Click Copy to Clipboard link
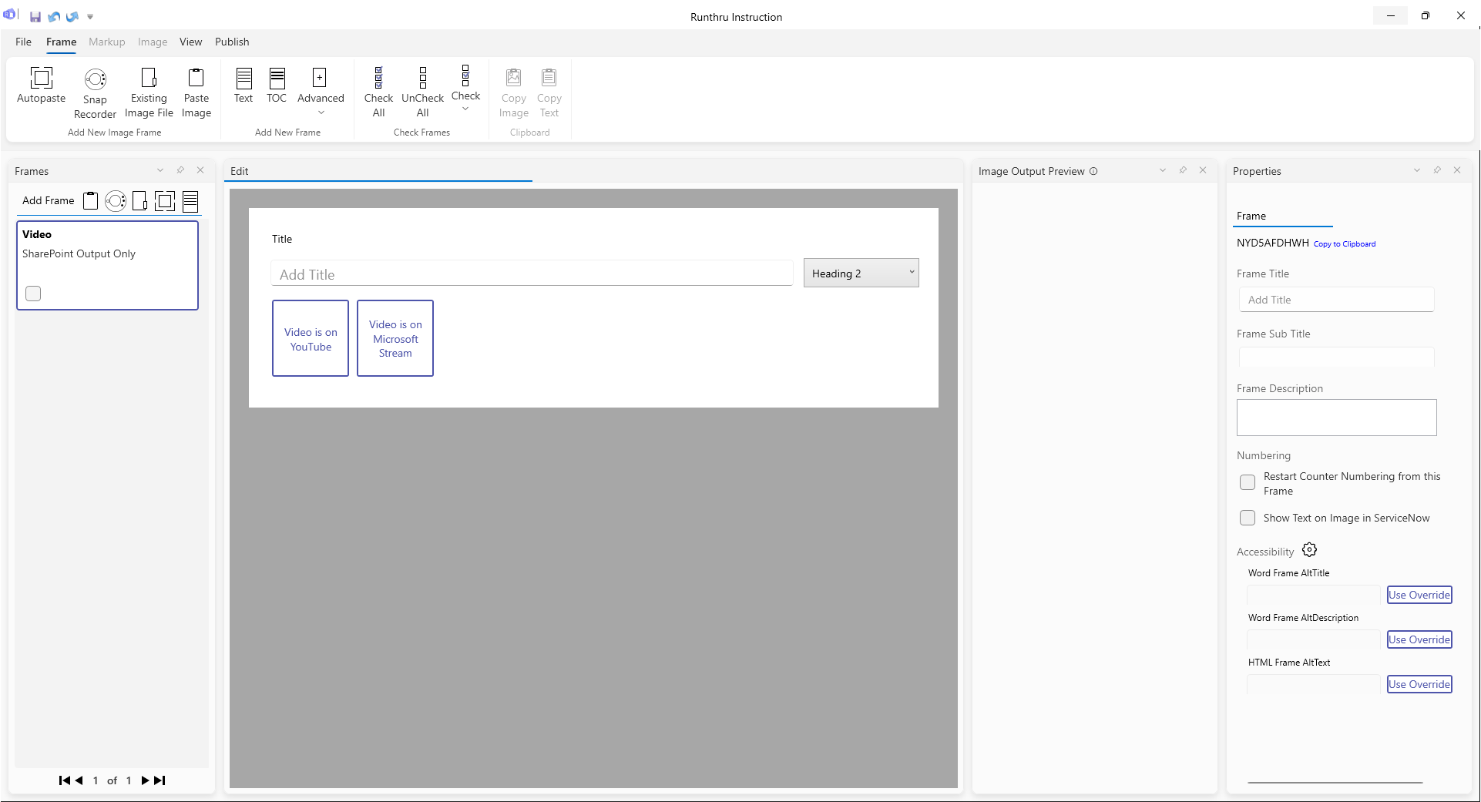 click(x=1344, y=244)
